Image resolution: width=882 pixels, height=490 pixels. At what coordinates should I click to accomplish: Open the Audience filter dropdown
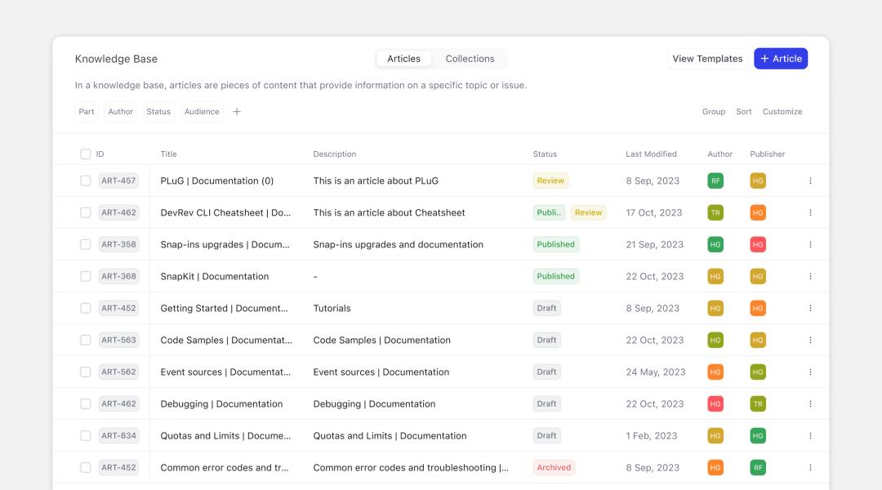202,112
